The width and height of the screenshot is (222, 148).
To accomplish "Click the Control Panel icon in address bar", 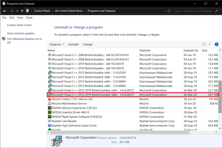I will pyautogui.click(x=27, y=11).
